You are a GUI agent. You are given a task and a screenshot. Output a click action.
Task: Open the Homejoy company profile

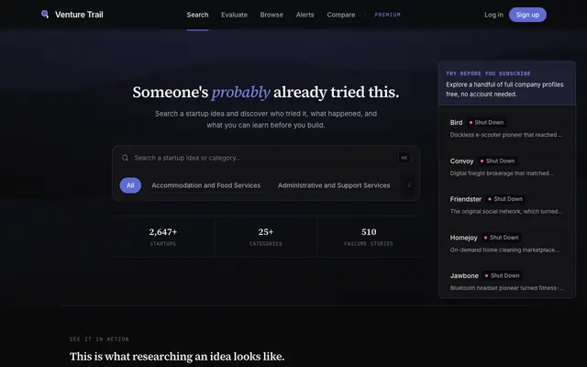pos(506,243)
